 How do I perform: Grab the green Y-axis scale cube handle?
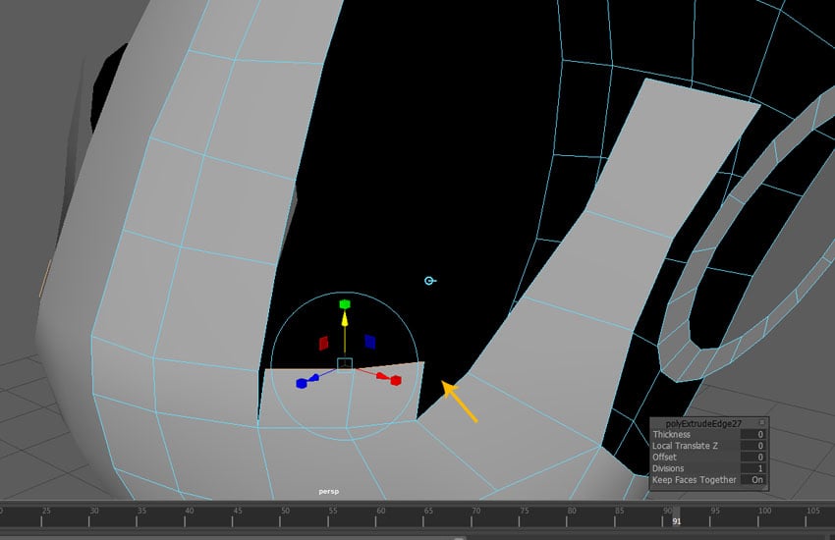[x=345, y=304]
